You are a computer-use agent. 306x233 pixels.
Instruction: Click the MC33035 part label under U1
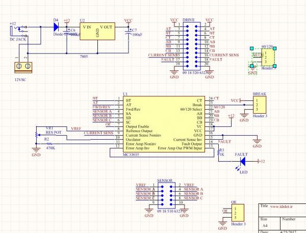click(x=131, y=155)
